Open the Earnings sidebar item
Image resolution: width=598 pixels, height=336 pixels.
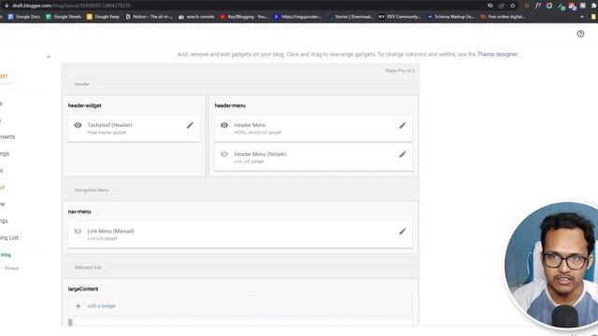pos(5,153)
